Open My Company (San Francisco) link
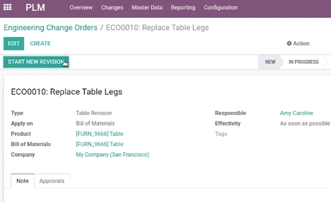 tap(112, 154)
